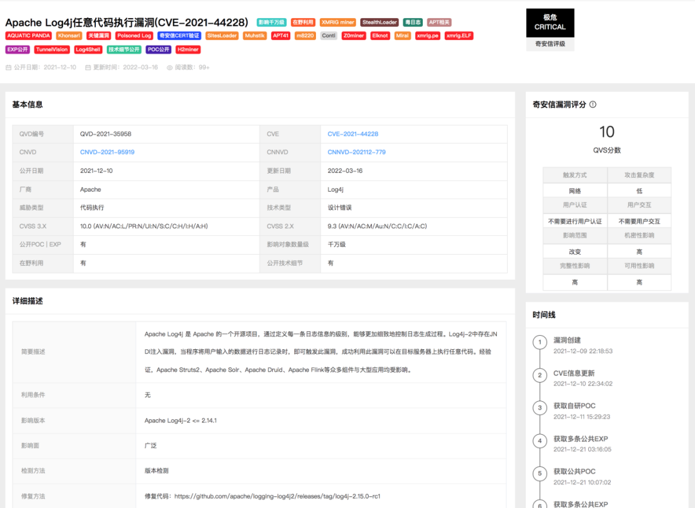Open the CVE-2021-44228 link in the CVE row

pos(353,134)
